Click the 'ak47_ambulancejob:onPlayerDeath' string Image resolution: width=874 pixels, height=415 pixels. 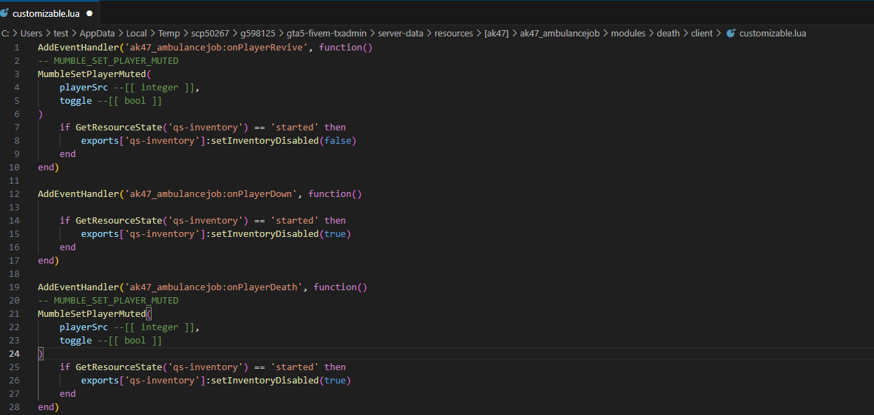(x=213, y=287)
